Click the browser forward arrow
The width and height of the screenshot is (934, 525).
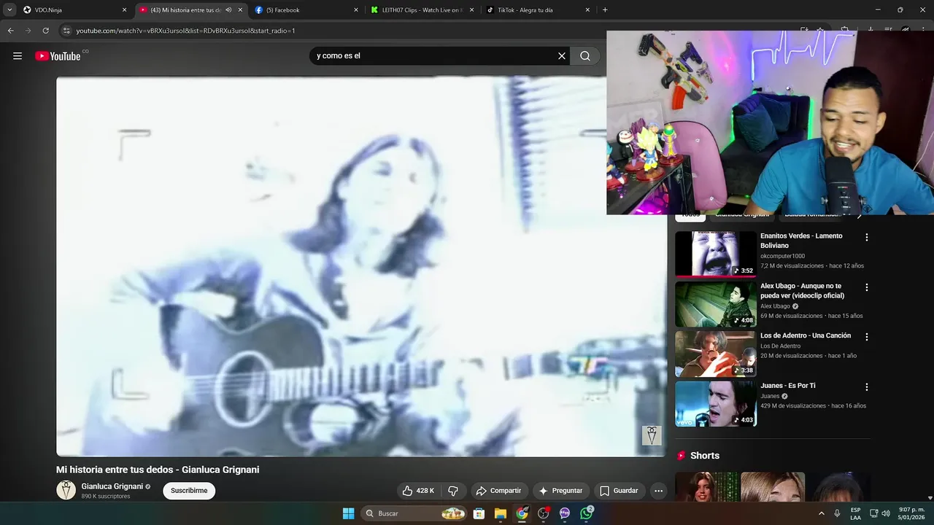coord(28,31)
